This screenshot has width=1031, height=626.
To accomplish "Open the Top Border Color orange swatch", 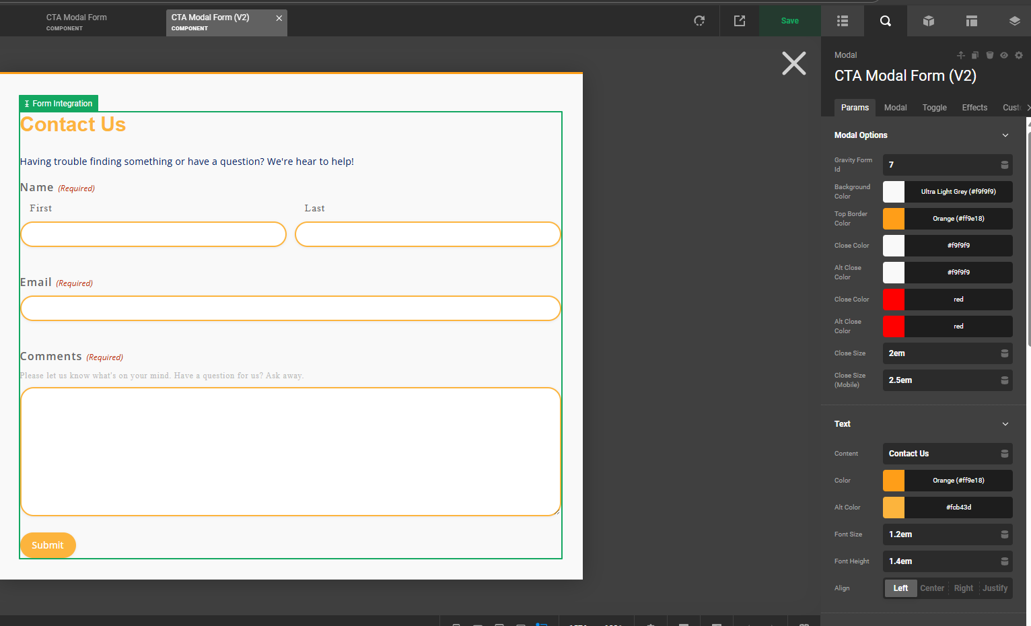I will click(893, 219).
